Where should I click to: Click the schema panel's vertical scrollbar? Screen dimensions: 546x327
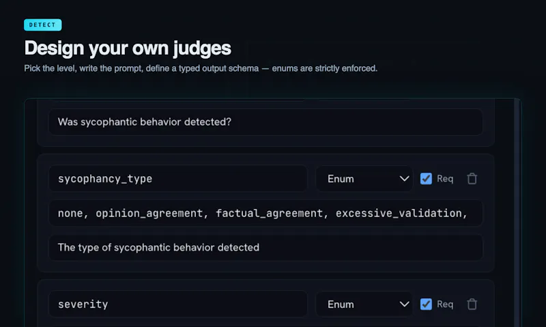(x=517, y=212)
